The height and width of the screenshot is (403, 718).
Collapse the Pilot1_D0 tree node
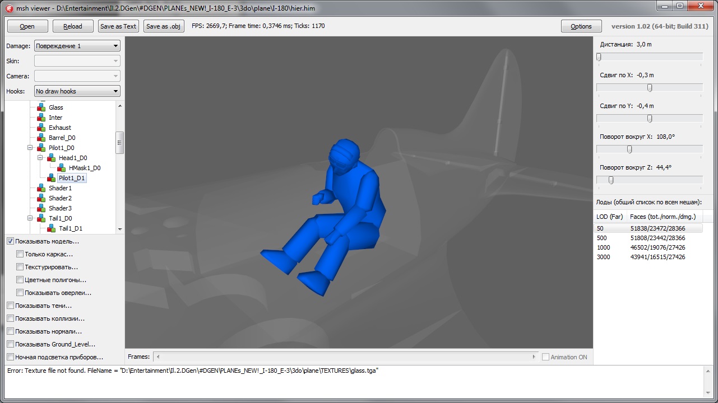[x=30, y=148]
